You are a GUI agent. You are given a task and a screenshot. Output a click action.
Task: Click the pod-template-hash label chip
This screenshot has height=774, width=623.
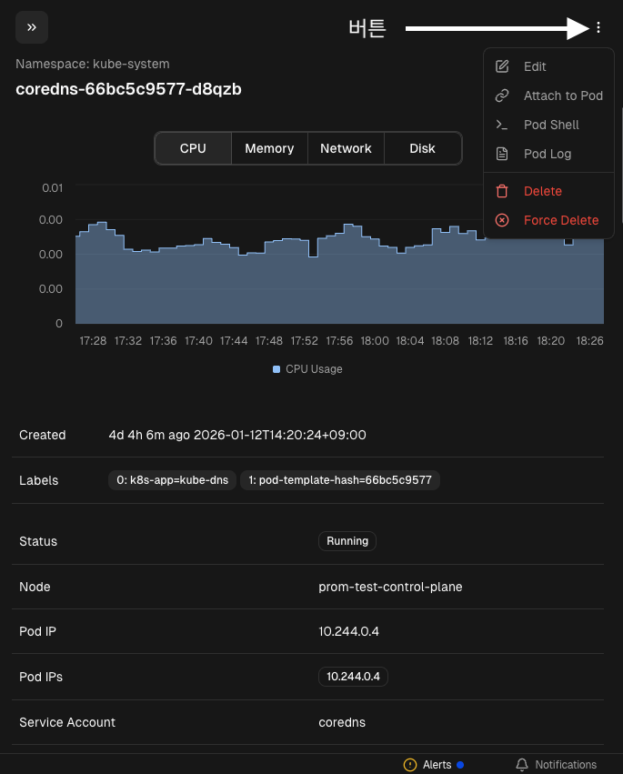coord(340,480)
